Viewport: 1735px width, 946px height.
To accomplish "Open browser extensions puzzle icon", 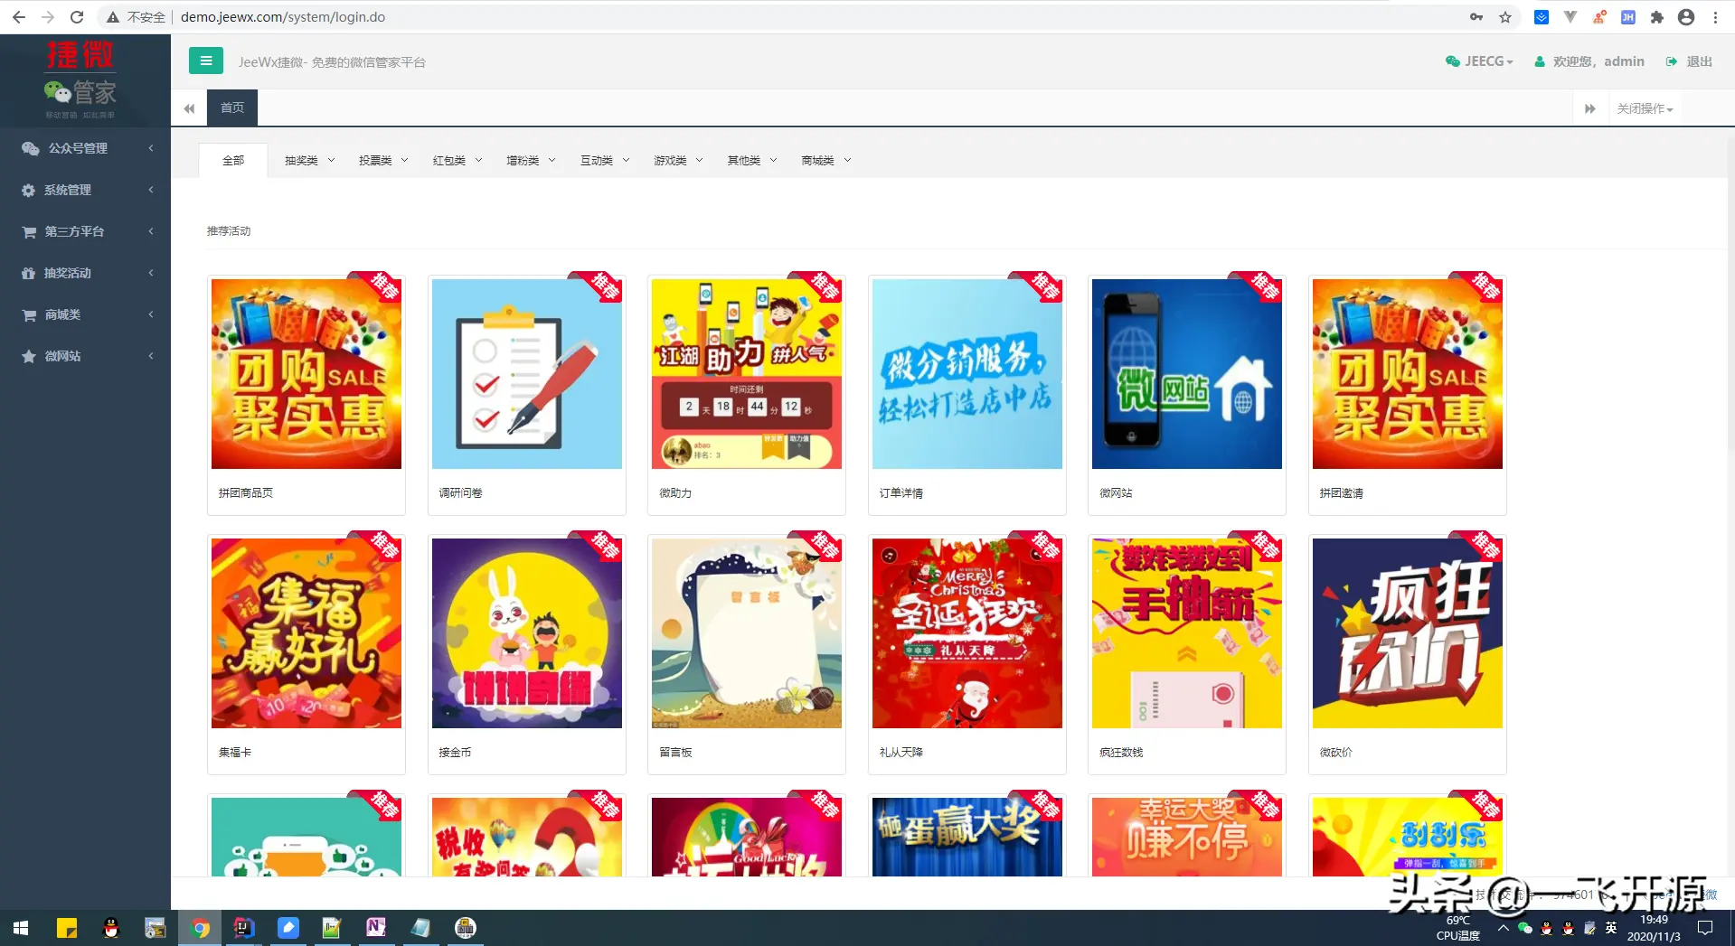I will [1656, 17].
